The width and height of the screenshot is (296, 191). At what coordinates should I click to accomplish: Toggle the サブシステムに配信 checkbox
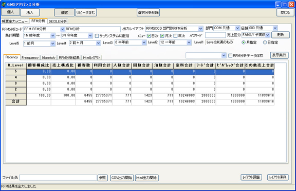coord(97,35)
